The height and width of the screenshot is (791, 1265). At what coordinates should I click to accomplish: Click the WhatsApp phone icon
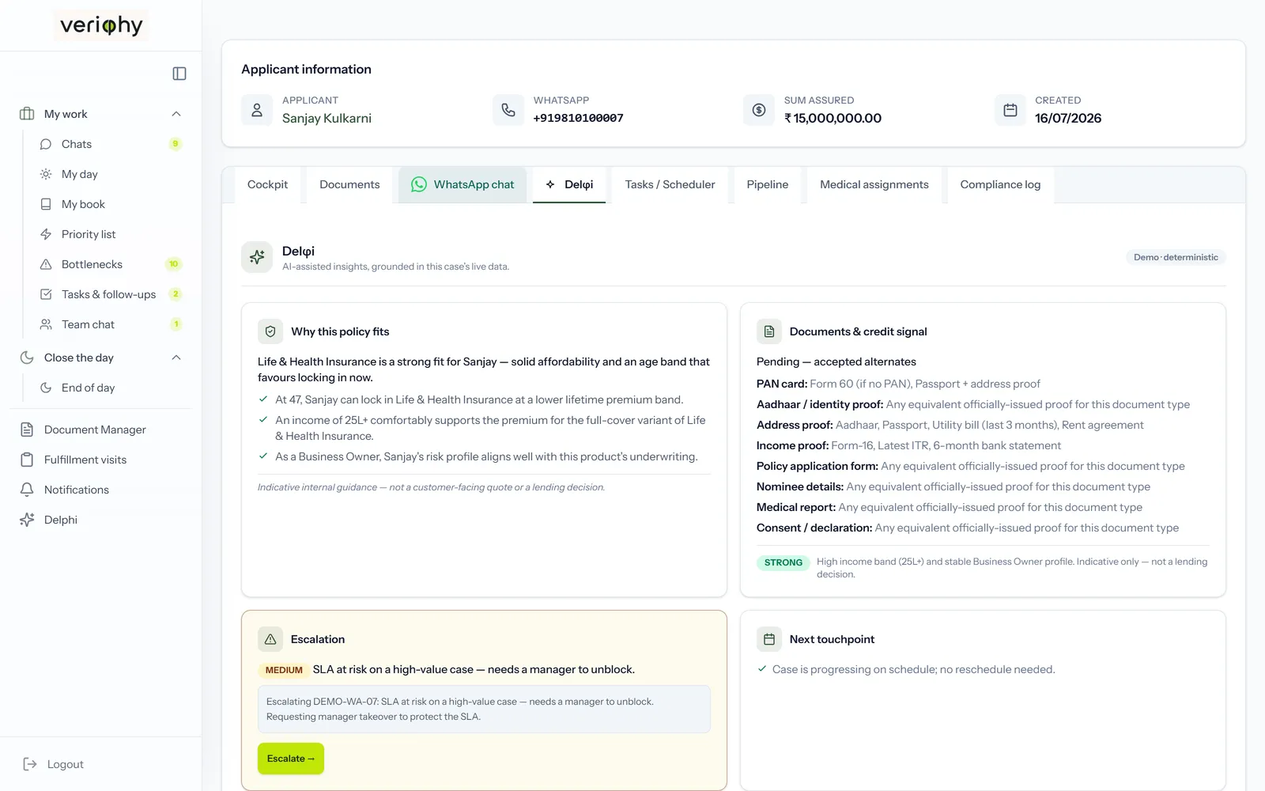coord(508,110)
